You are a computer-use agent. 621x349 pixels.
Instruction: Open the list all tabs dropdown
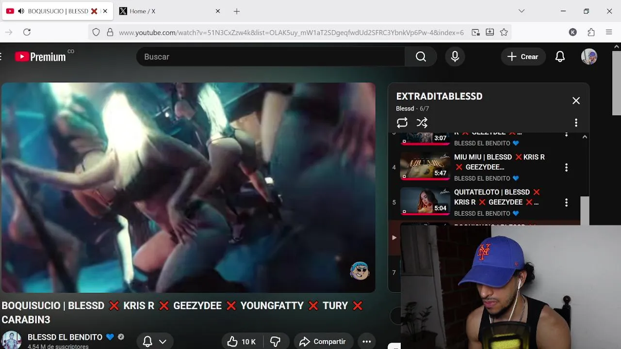click(522, 11)
